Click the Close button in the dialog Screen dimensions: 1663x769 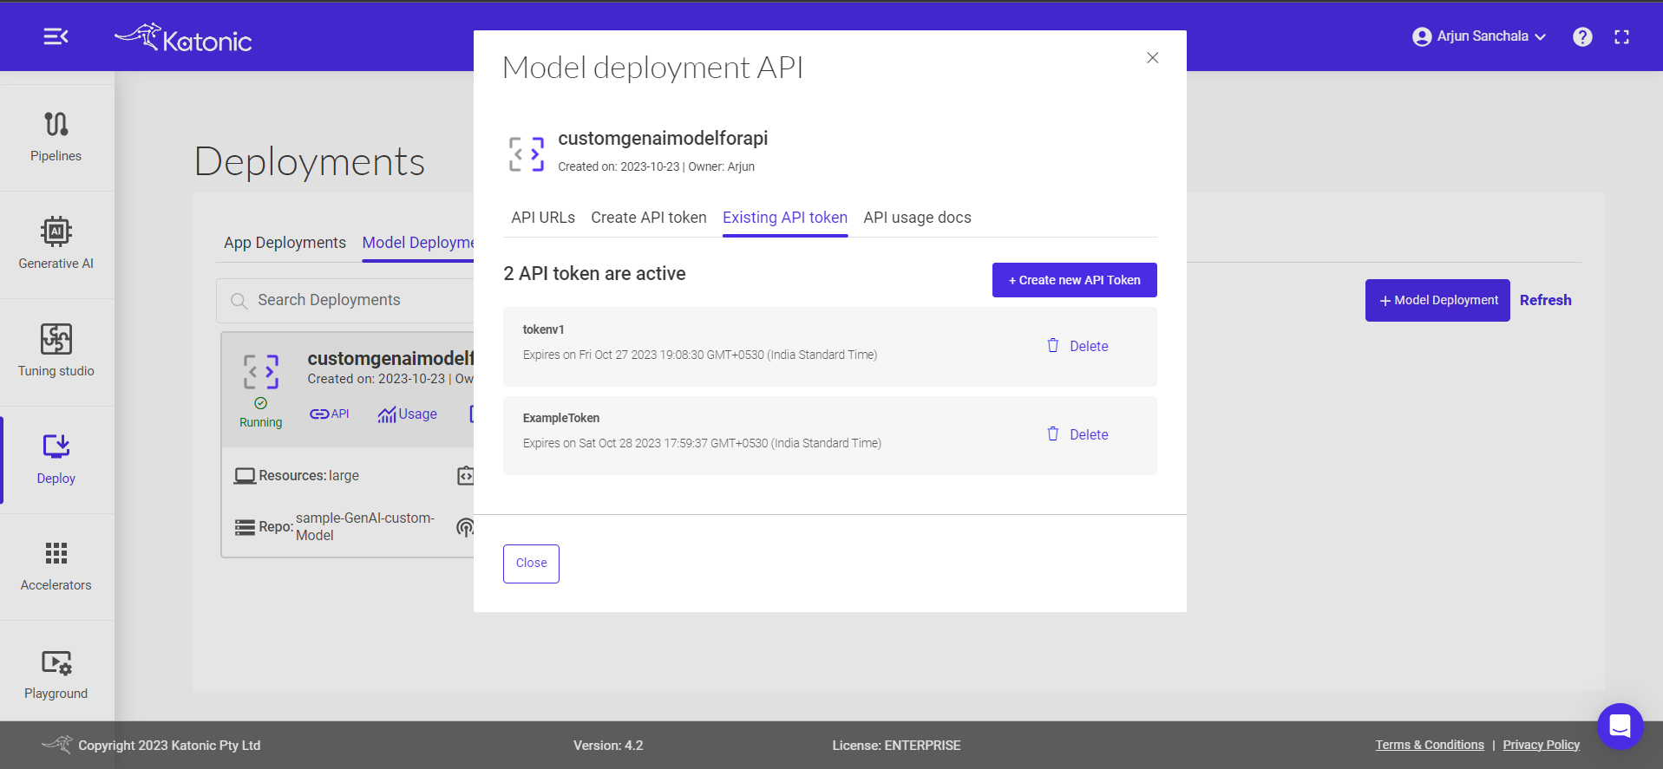(x=531, y=564)
